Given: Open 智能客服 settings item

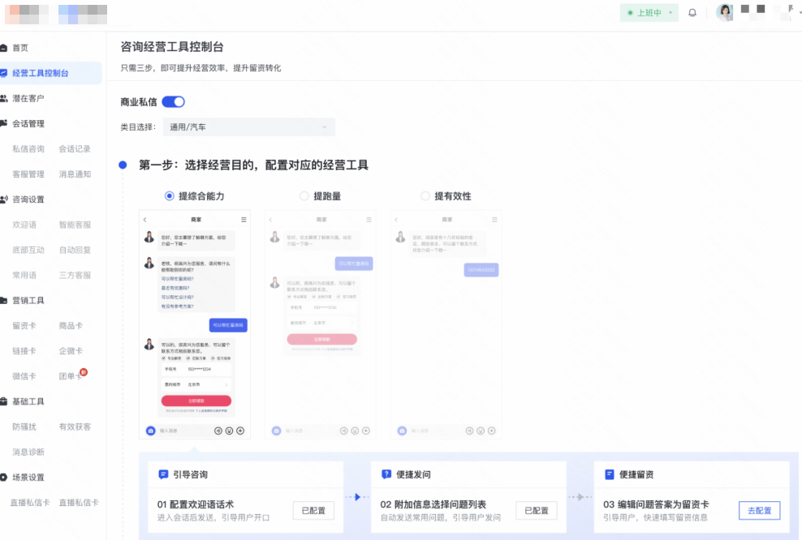Looking at the screenshot, I should (x=75, y=225).
